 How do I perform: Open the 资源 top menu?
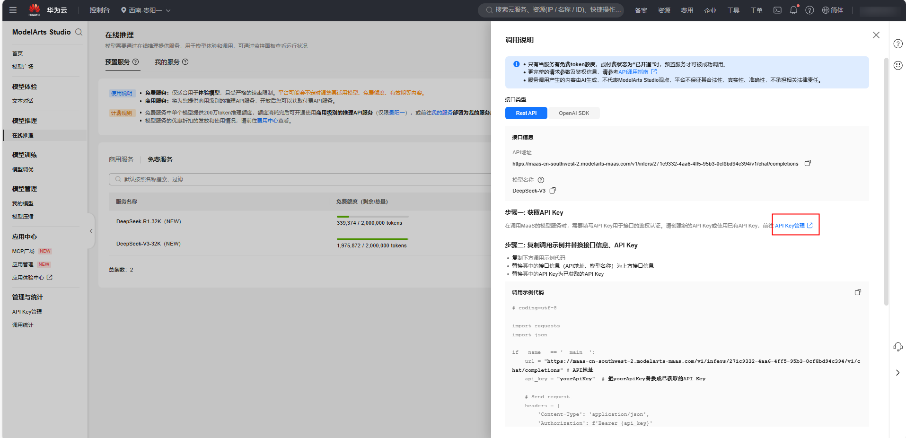664,10
